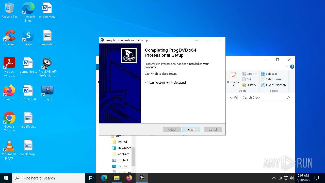325x183 pixels.
Task: Click the Cancel button in Setup
Action: pos(213,130)
